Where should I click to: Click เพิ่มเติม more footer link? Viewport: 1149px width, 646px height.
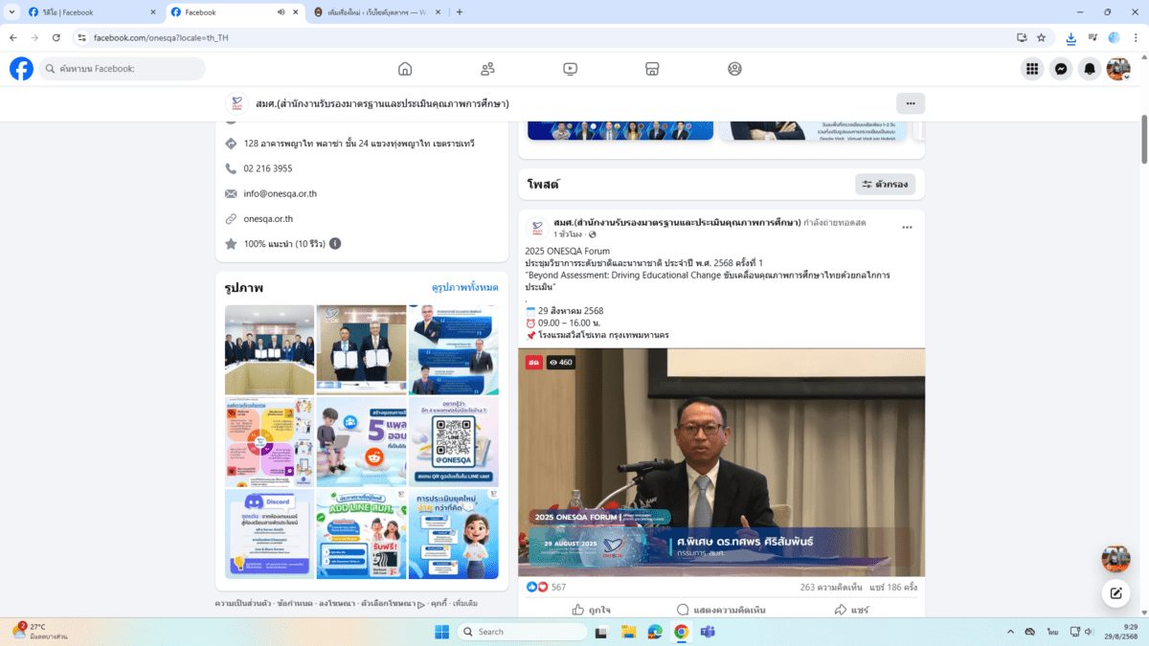point(464,604)
